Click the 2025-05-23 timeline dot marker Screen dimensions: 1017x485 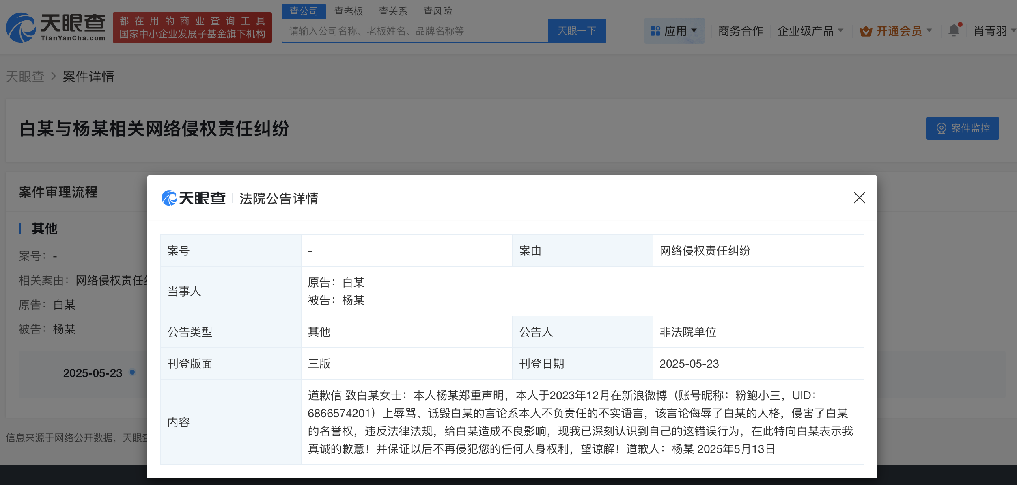point(132,372)
